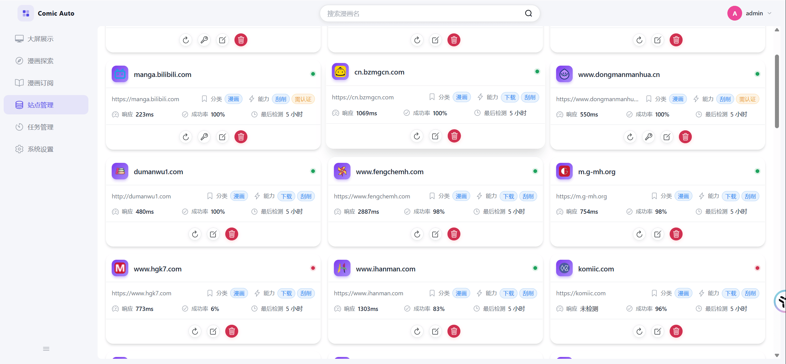The width and height of the screenshot is (786, 364).
Task: Open key settings for www.dongmanmanhua.cn
Action: 649,137
